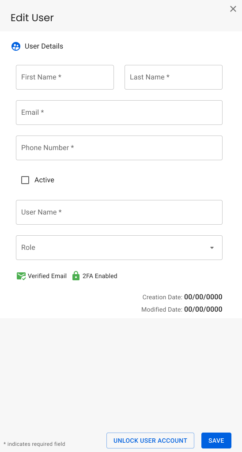Click the green 2FA lock icon

coord(76,276)
